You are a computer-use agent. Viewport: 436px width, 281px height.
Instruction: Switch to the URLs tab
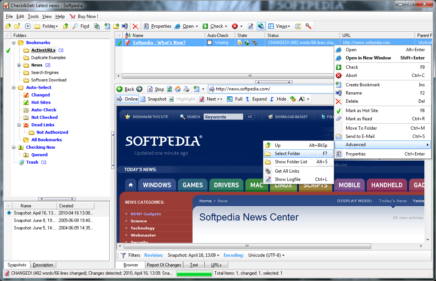216,265
